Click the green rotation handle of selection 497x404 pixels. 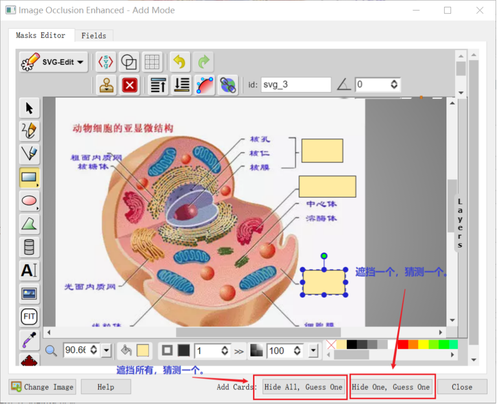pyautogui.click(x=324, y=256)
